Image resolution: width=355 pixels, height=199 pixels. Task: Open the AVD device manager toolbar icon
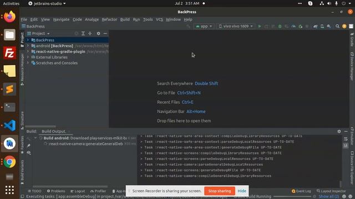tap(322, 27)
